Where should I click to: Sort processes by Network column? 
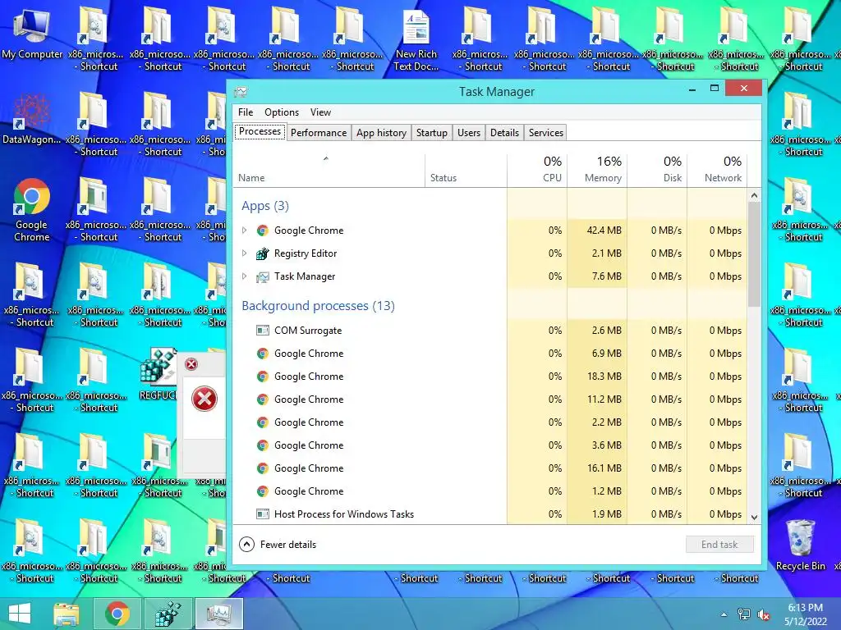[717, 171]
